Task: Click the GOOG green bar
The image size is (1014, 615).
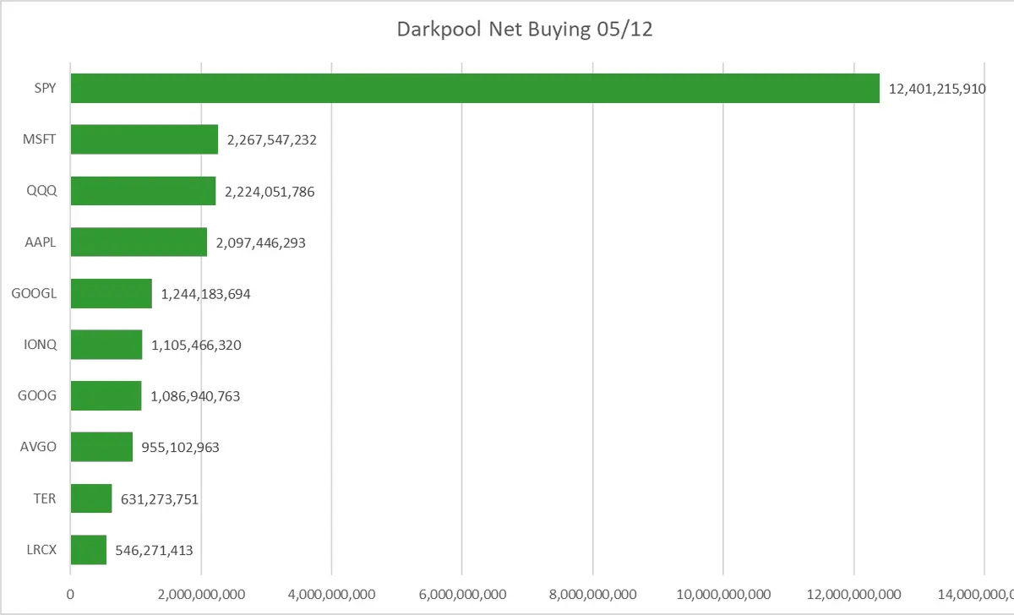Action: pos(106,395)
